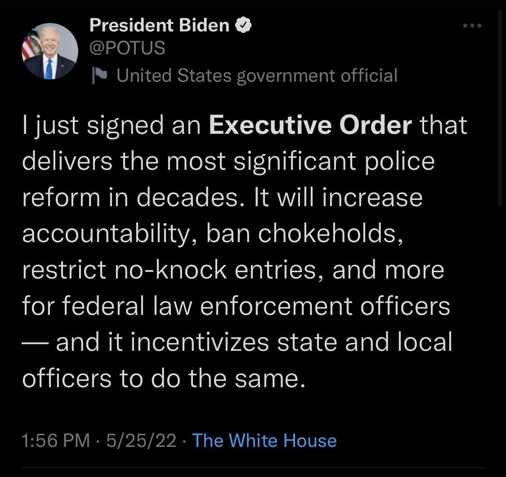The width and height of the screenshot is (506, 477).
Task: Click President Biden's profile picture
Action: coord(50,50)
